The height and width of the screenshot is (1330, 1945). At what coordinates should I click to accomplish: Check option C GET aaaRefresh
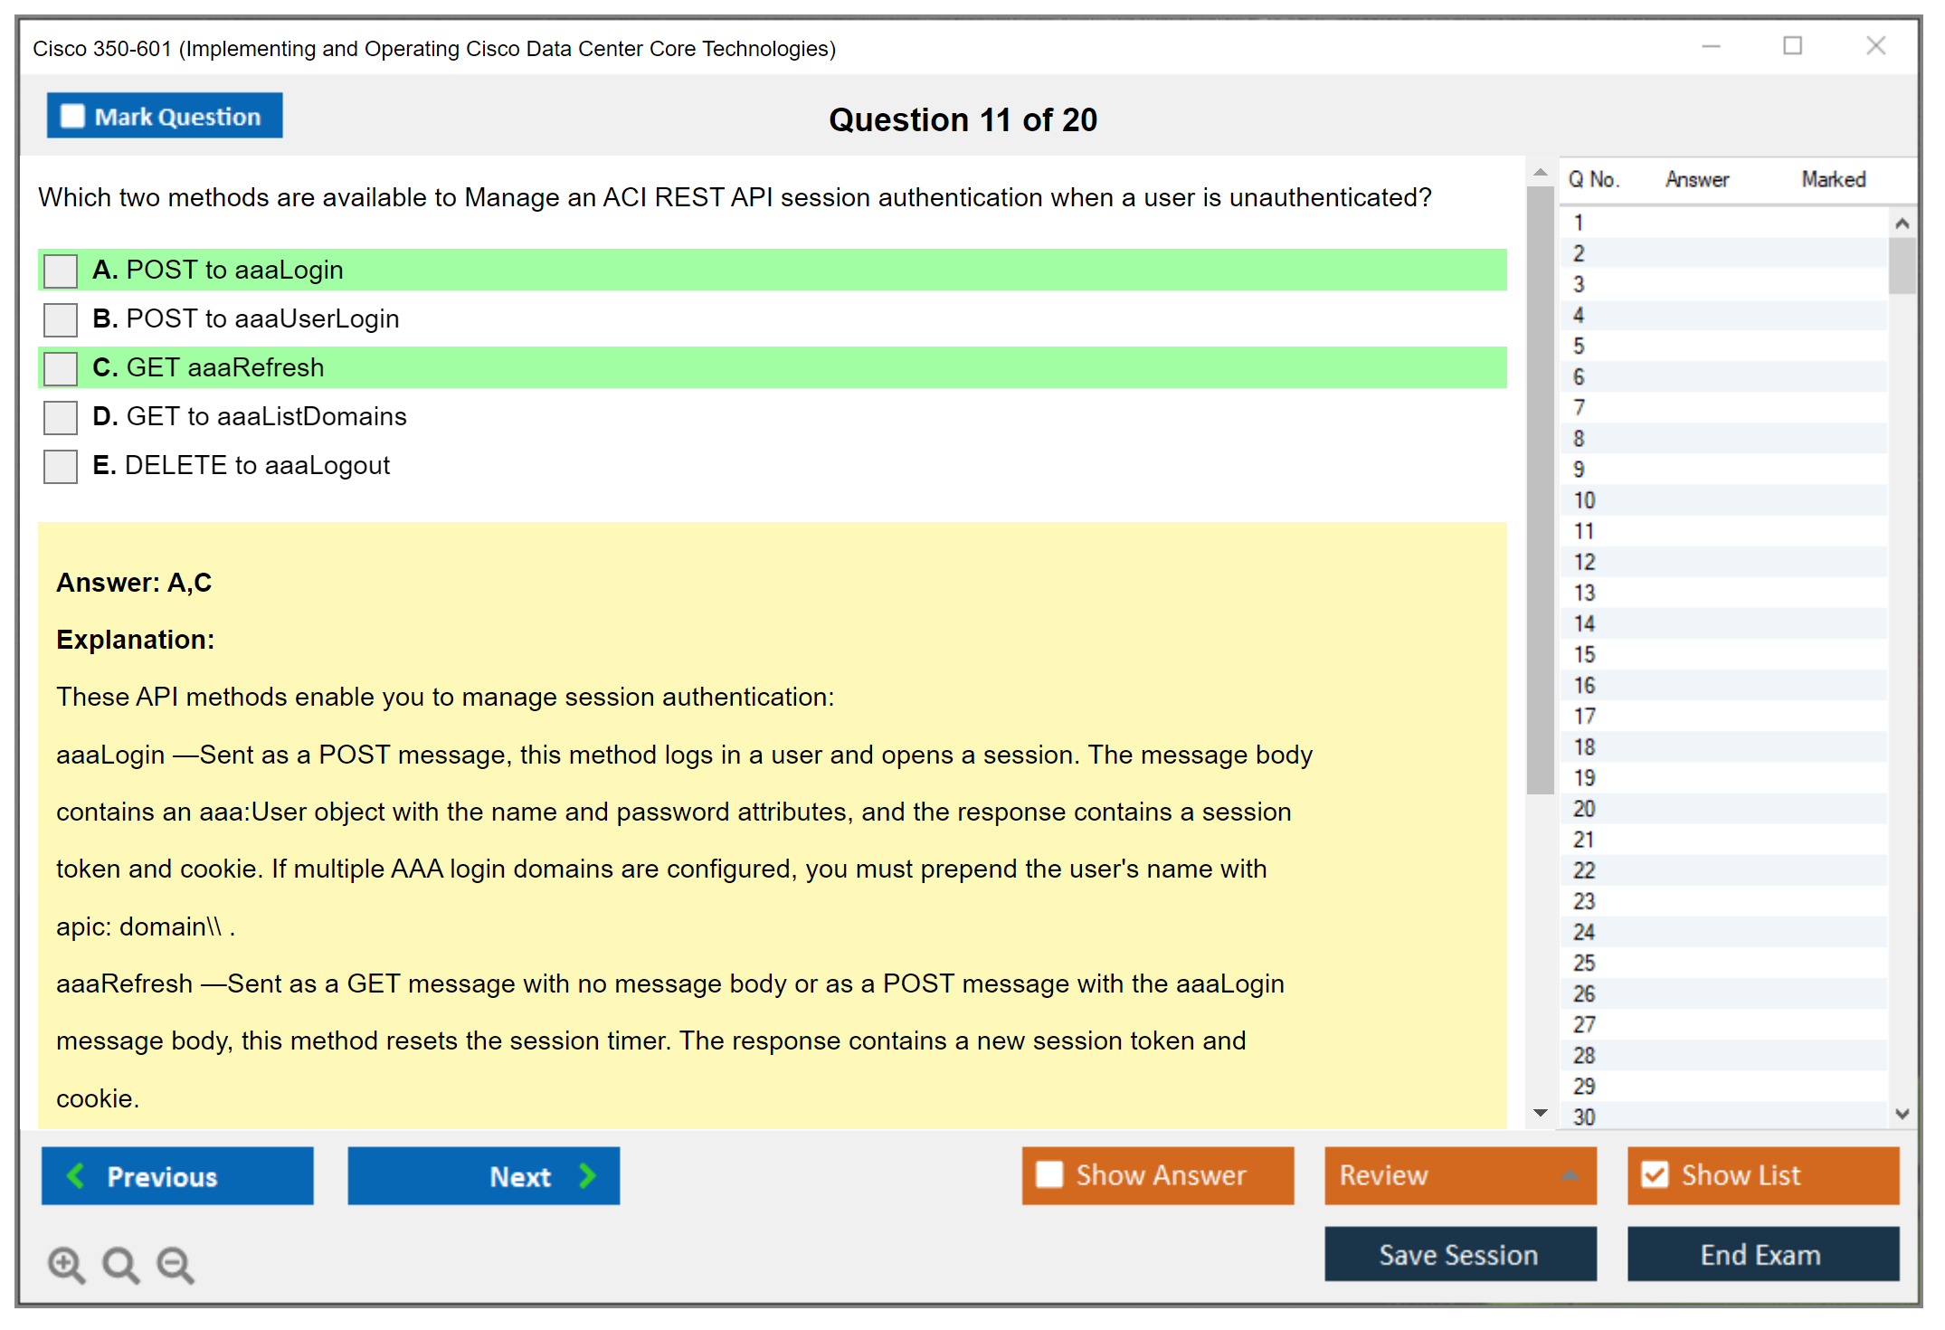coord(61,368)
